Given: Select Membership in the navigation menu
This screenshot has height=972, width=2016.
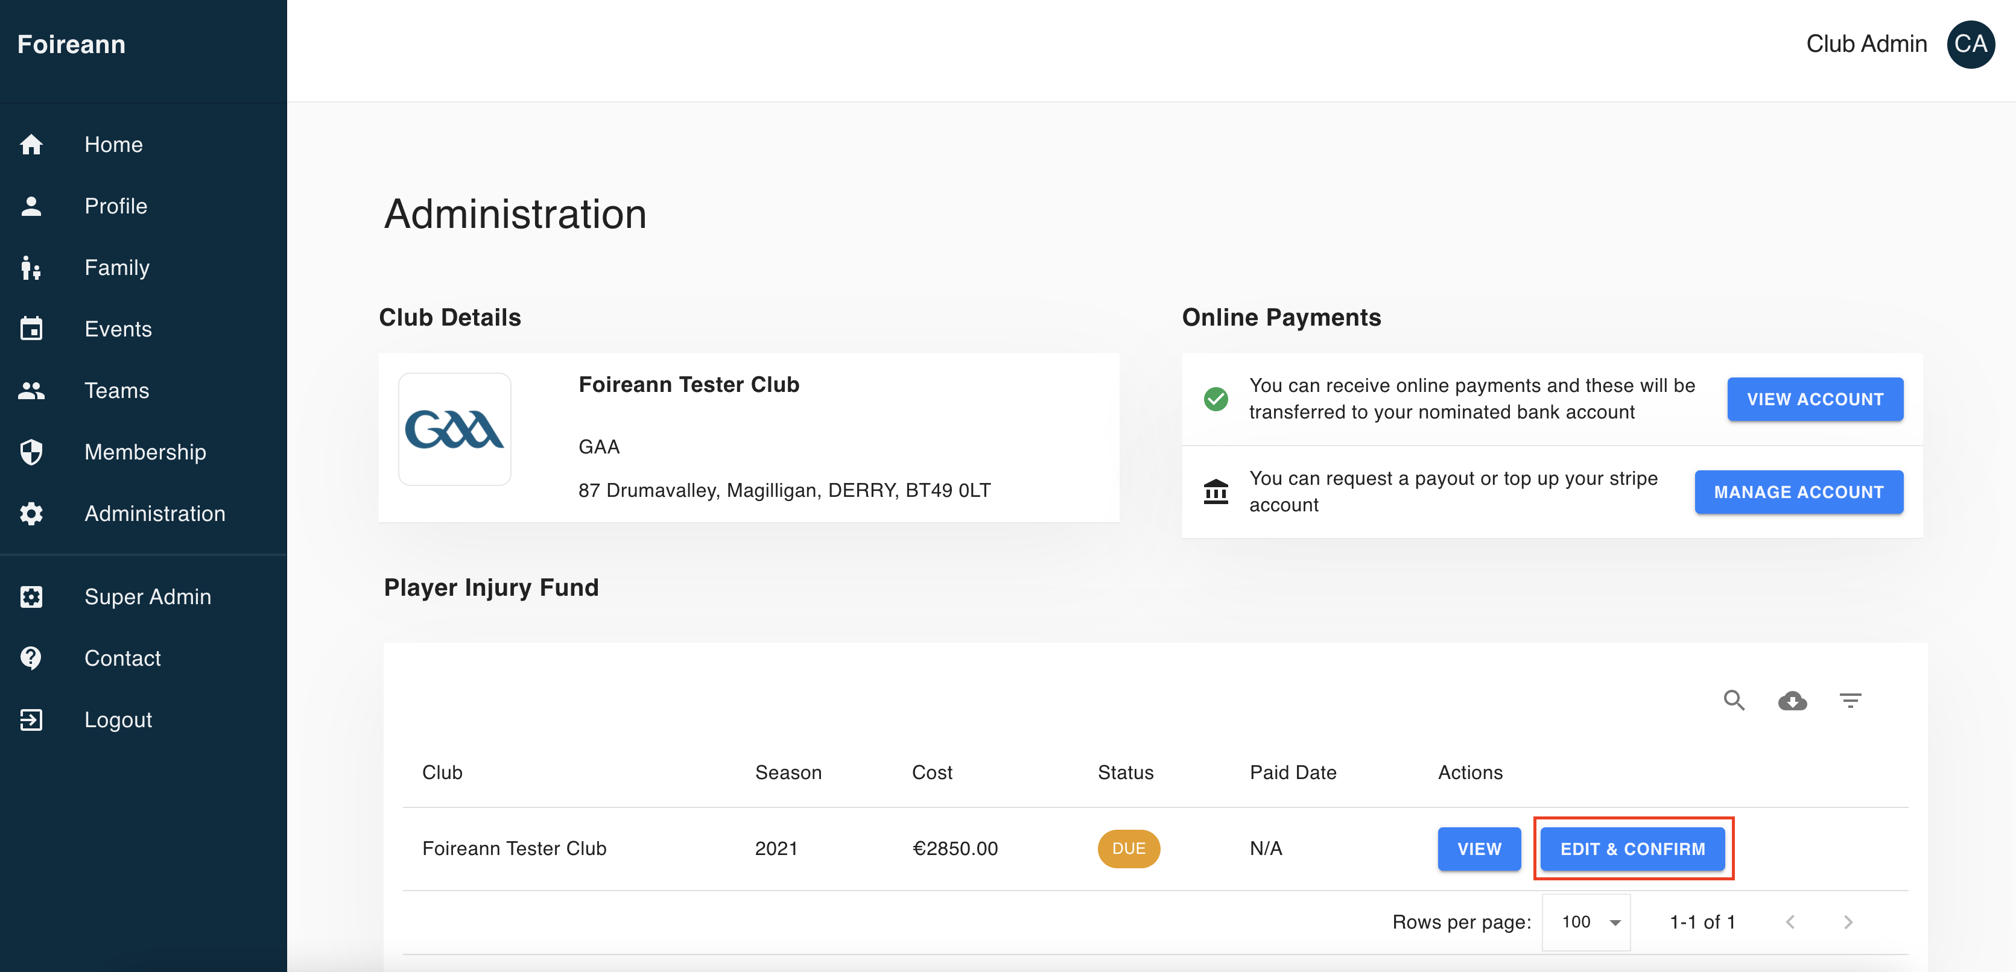Looking at the screenshot, I should [145, 452].
